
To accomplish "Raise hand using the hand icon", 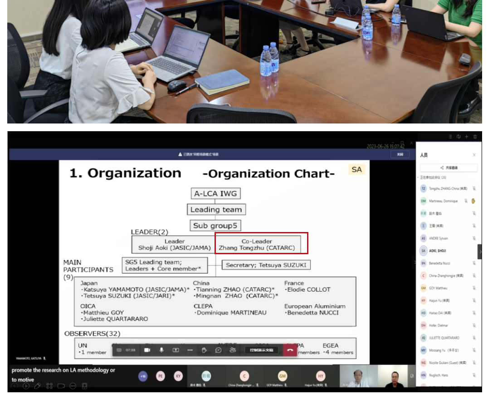I will (x=204, y=350).
